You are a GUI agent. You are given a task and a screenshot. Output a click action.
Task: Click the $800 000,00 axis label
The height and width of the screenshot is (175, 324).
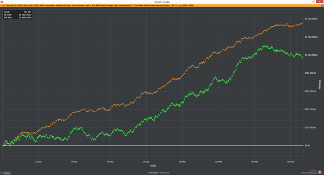point(311,73)
